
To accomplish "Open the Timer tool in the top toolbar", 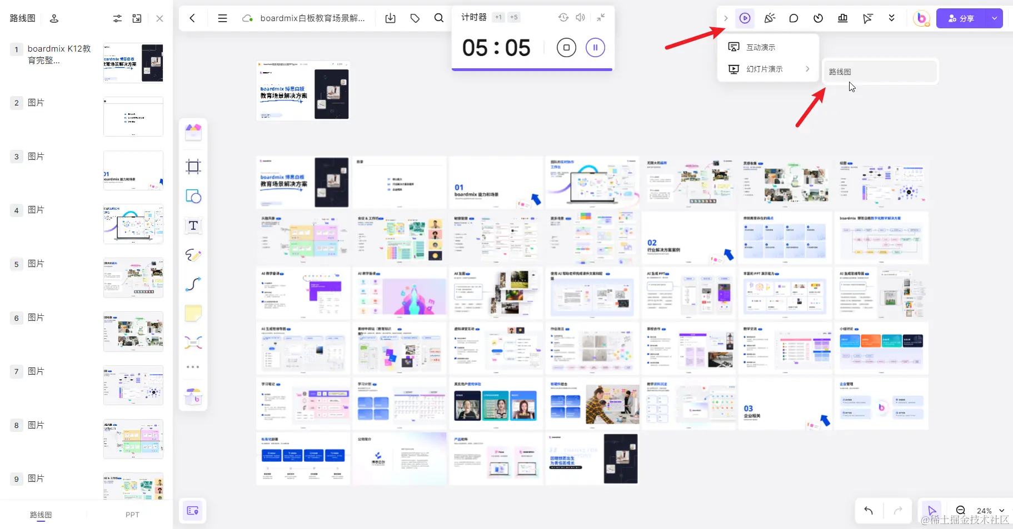I will [x=818, y=18].
